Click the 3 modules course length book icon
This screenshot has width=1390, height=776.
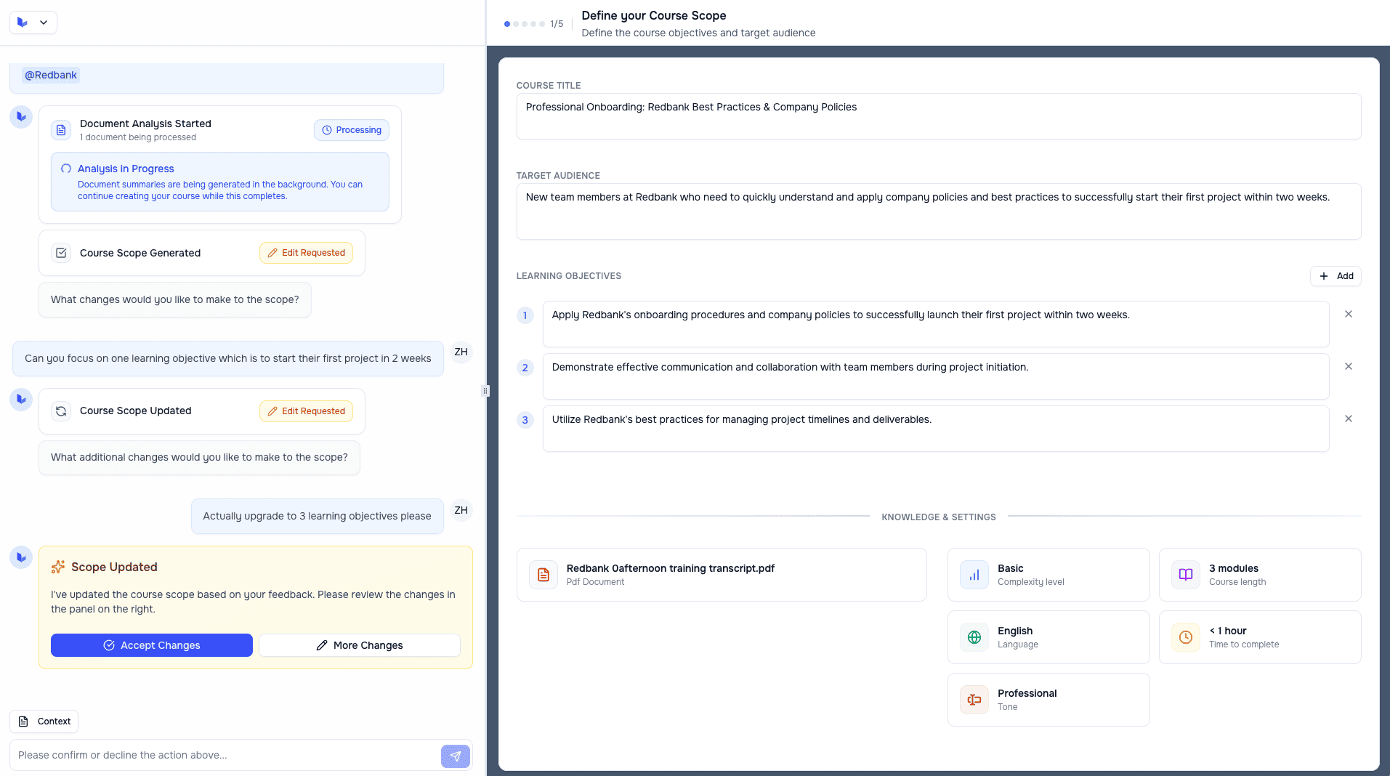pos(1185,575)
